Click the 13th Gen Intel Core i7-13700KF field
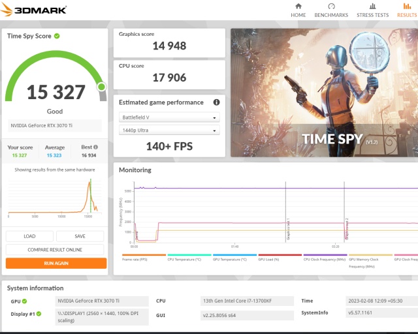Viewport: 418px width, 334px height. coord(247,301)
